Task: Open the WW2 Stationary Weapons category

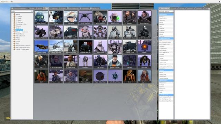Action: (x=23, y=45)
